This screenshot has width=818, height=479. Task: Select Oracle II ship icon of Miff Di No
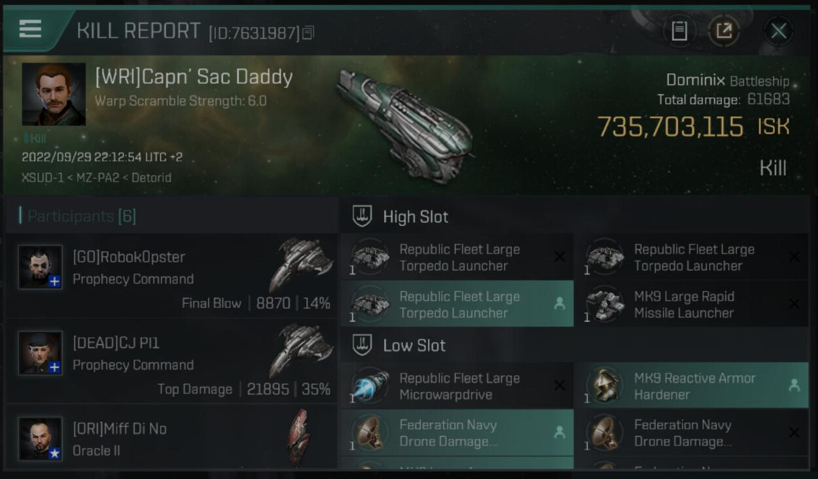(300, 437)
